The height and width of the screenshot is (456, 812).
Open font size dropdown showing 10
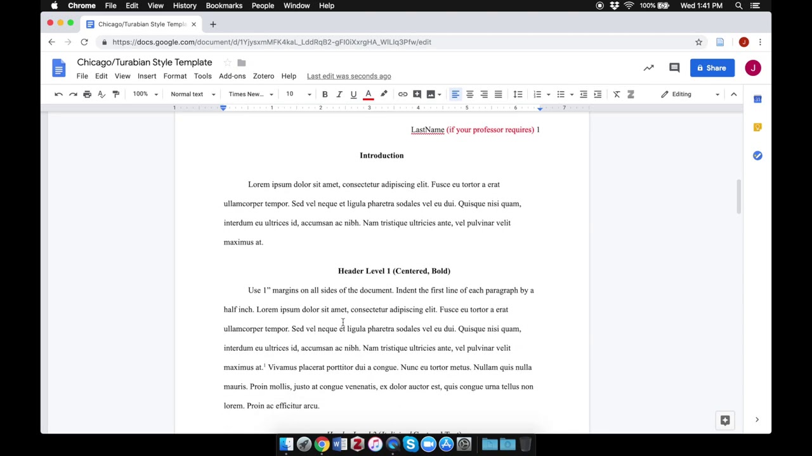[298, 94]
